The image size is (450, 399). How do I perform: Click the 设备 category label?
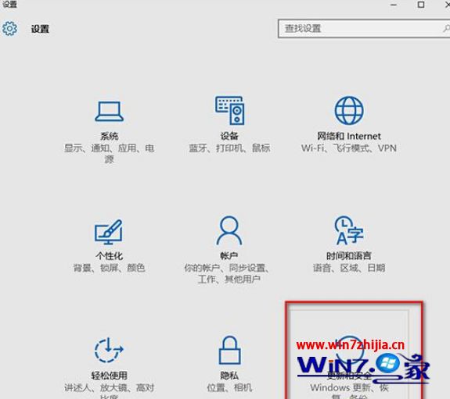[x=229, y=136]
